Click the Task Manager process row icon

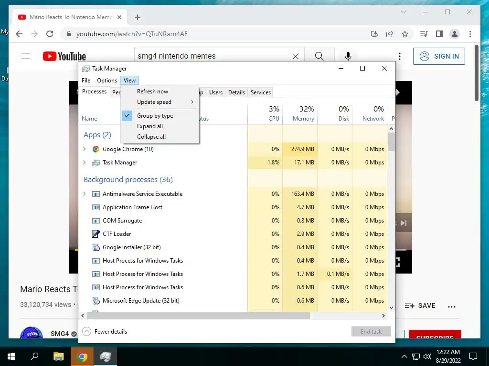pyautogui.click(x=96, y=163)
